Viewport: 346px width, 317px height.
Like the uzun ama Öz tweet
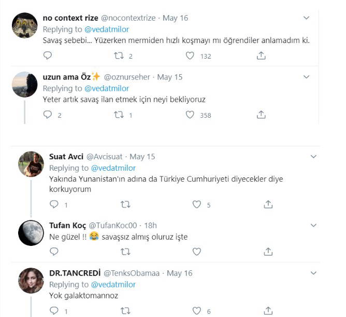(x=190, y=115)
